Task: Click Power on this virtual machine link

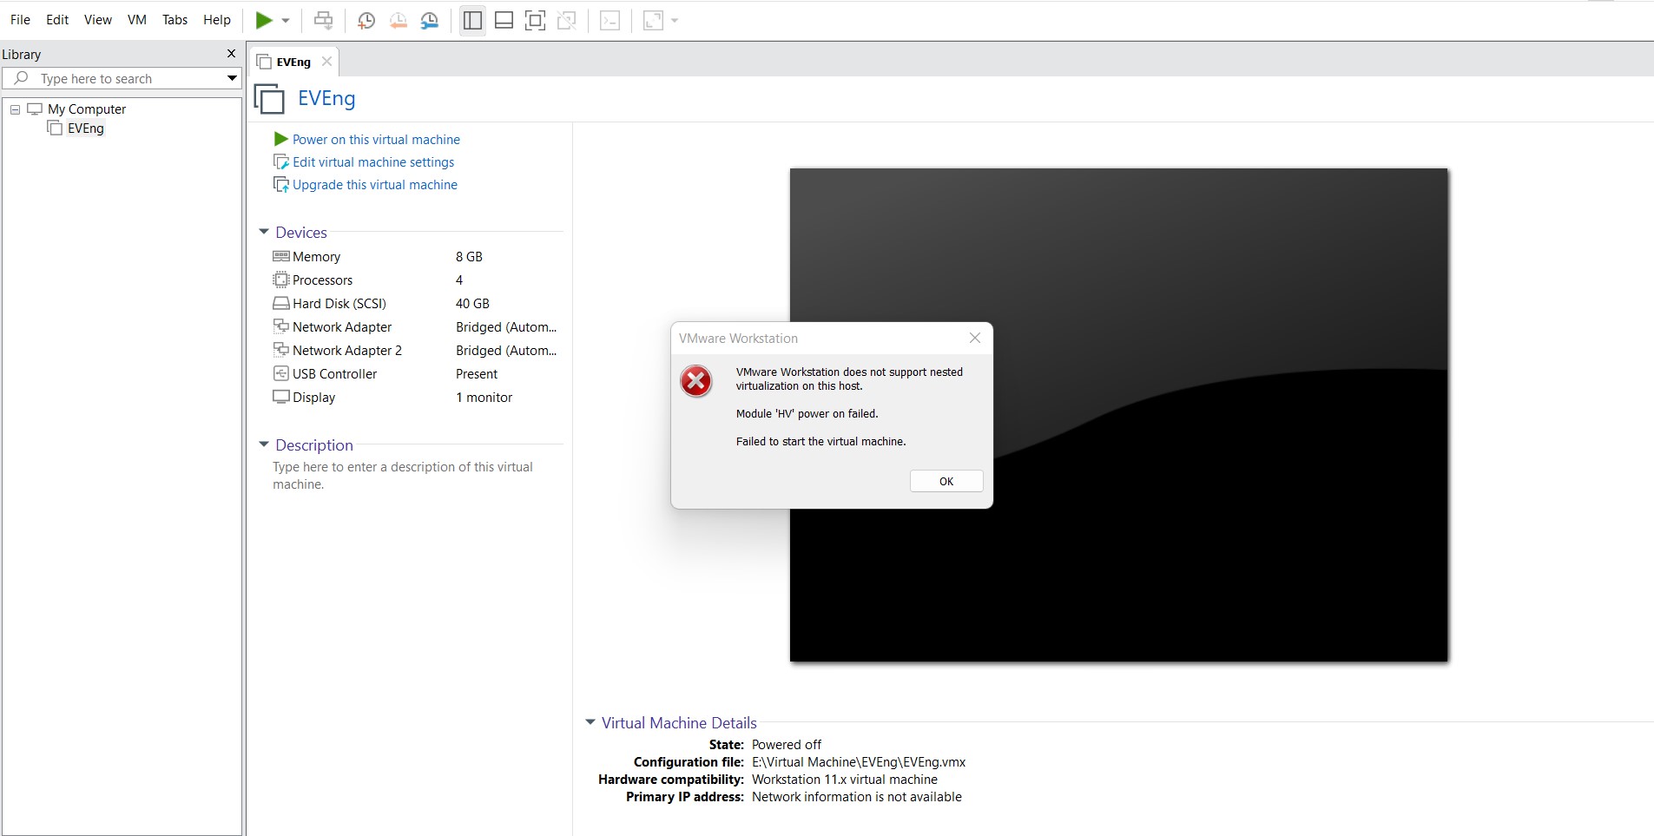Action: tap(376, 140)
